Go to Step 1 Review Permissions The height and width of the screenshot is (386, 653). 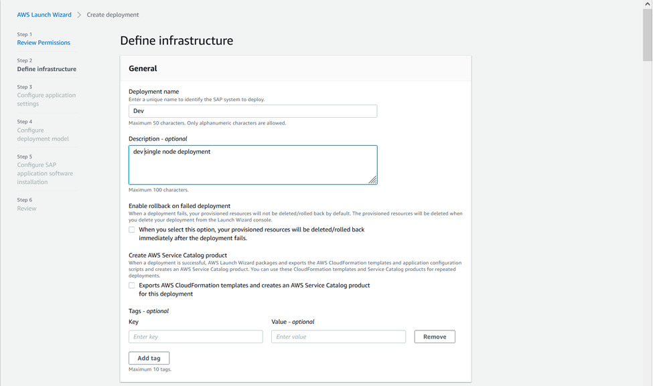(44, 43)
